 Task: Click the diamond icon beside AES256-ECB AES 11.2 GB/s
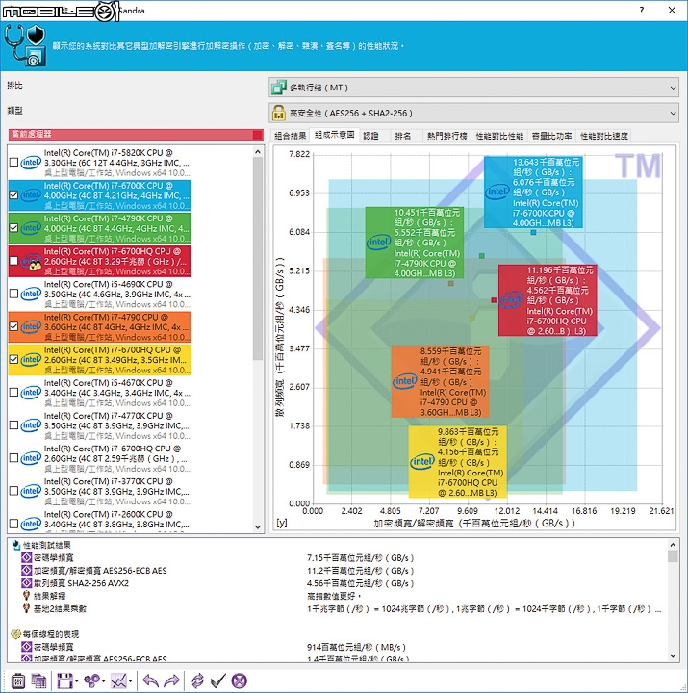coord(27,571)
